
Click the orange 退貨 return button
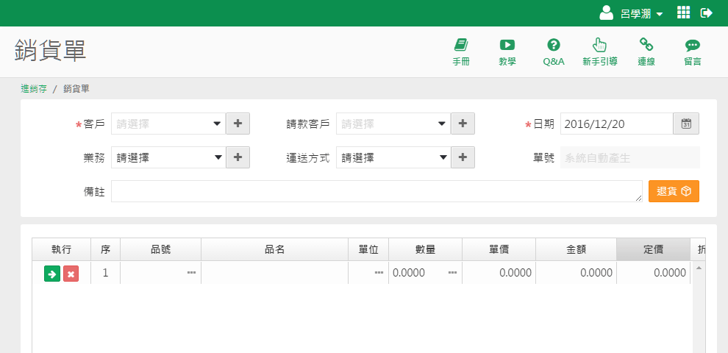[674, 191]
